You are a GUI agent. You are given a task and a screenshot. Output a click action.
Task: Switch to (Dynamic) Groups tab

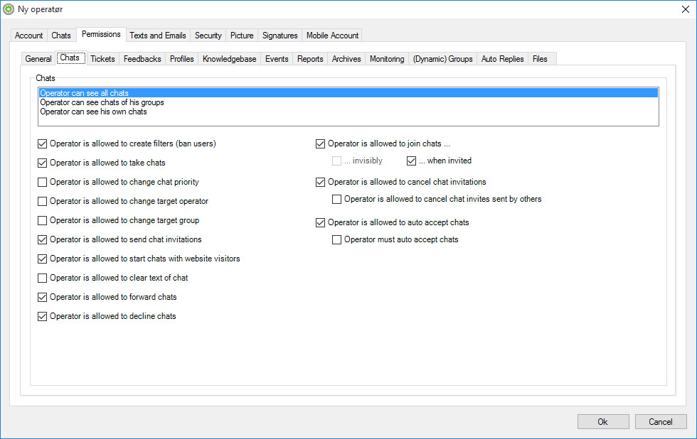coord(442,58)
